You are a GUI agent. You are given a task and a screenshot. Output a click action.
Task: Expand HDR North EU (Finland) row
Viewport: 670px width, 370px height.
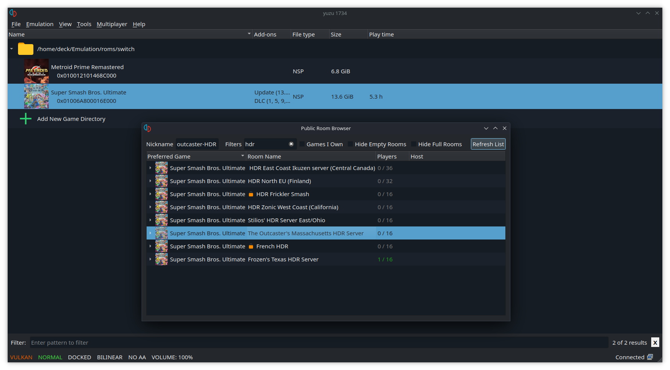[x=150, y=181]
